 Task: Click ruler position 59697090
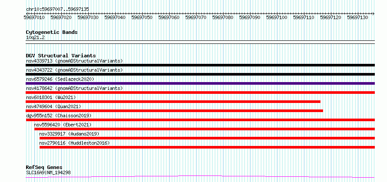pos(250,17)
